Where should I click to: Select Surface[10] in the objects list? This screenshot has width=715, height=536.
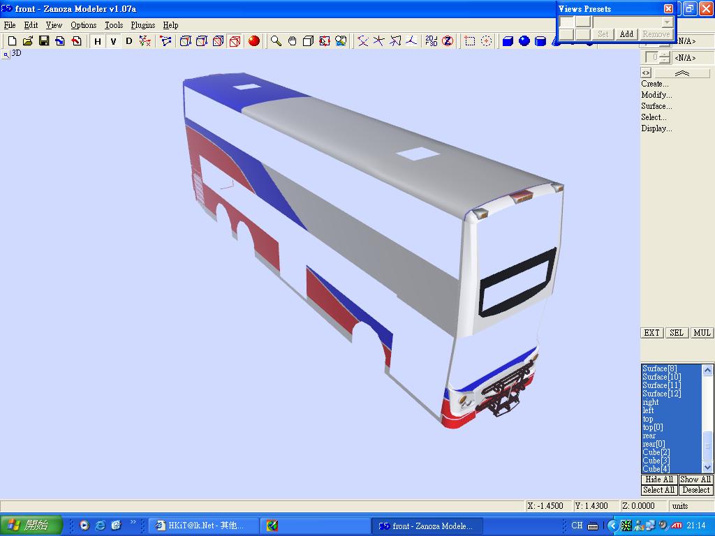(661, 377)
